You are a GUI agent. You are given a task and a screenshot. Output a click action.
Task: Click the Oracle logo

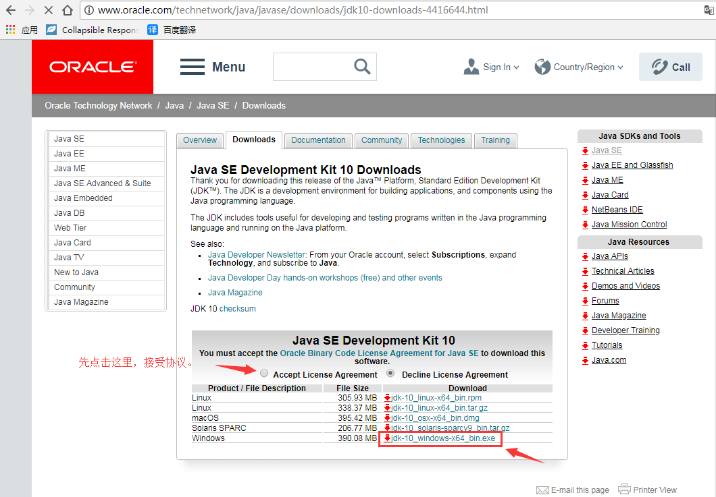(93, 67)
